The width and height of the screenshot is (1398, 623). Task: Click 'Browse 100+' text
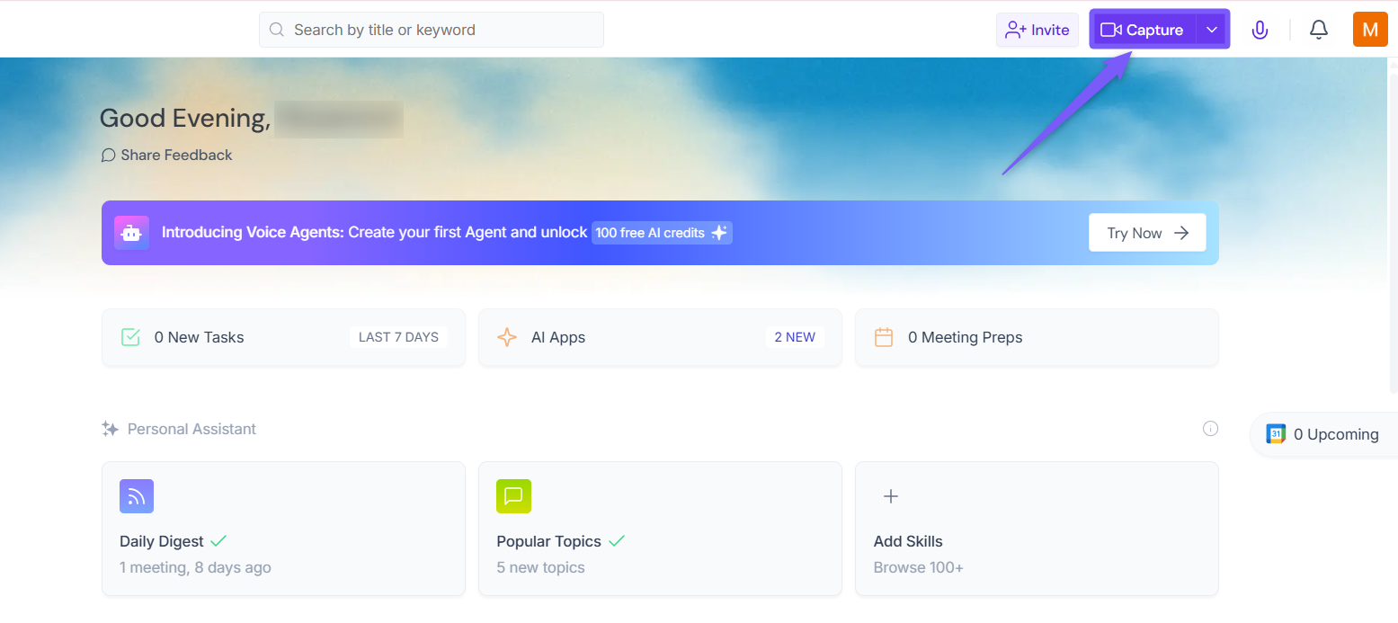[x=918, y=567]
